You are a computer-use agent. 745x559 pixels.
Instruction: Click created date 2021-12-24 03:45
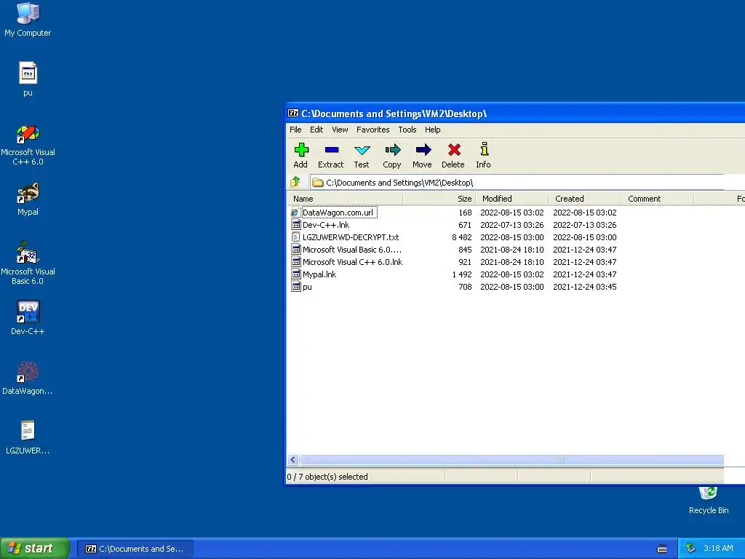pyautogui.click(x=584, y=287)
